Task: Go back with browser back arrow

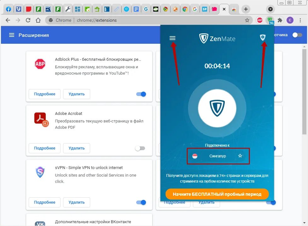Action: (x=8, y=20)
